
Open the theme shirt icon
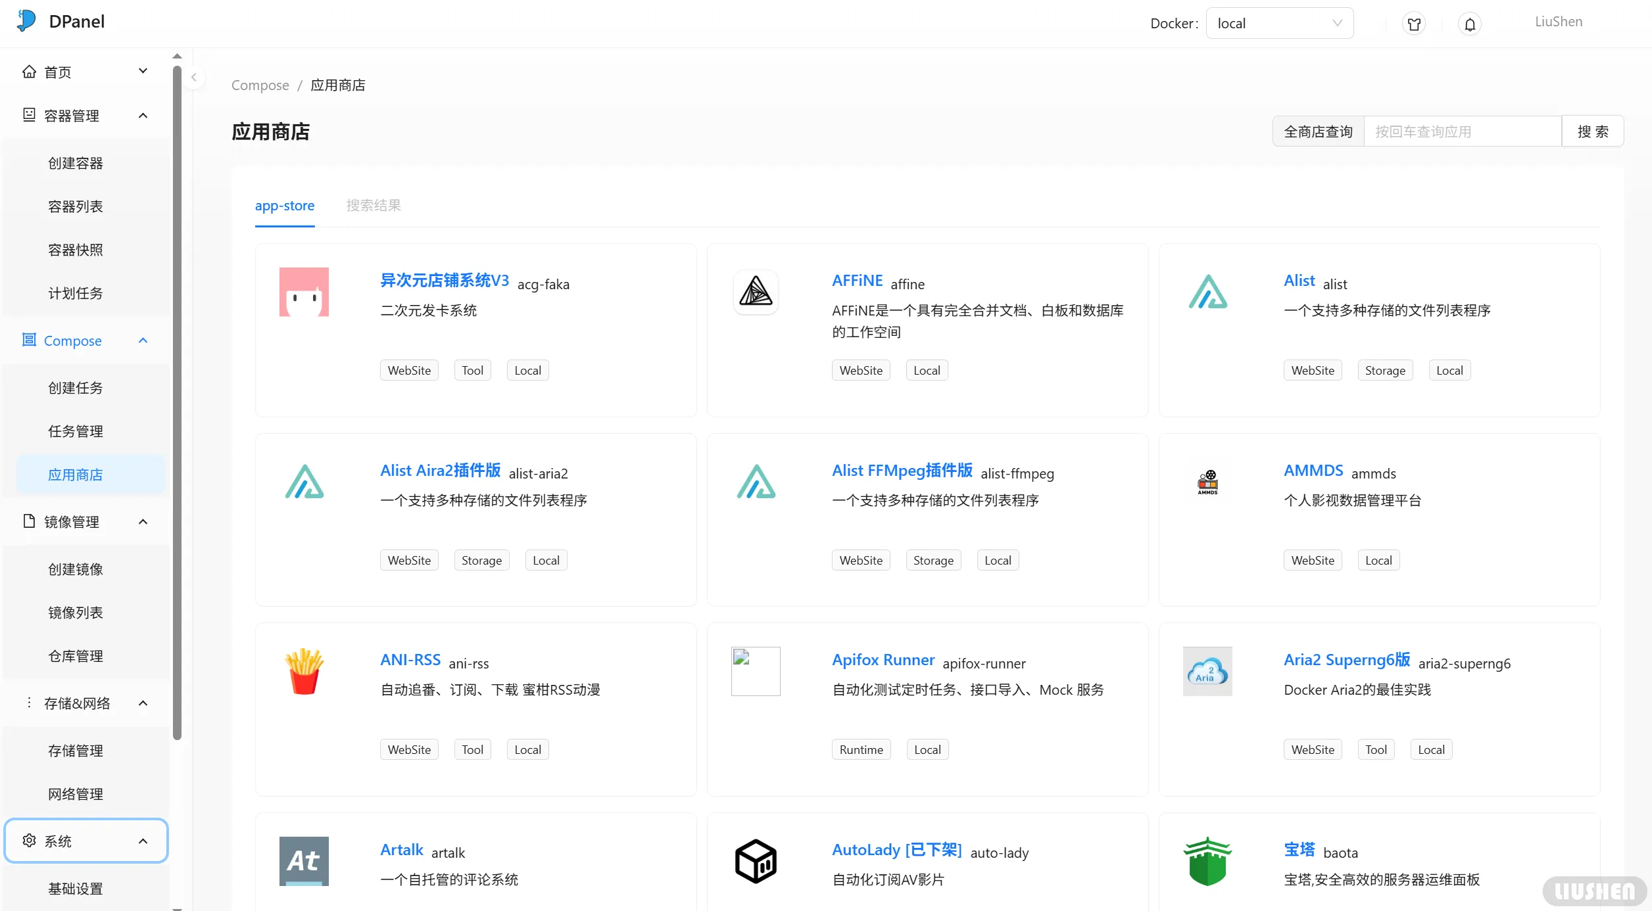click(x=1414, y=24)
